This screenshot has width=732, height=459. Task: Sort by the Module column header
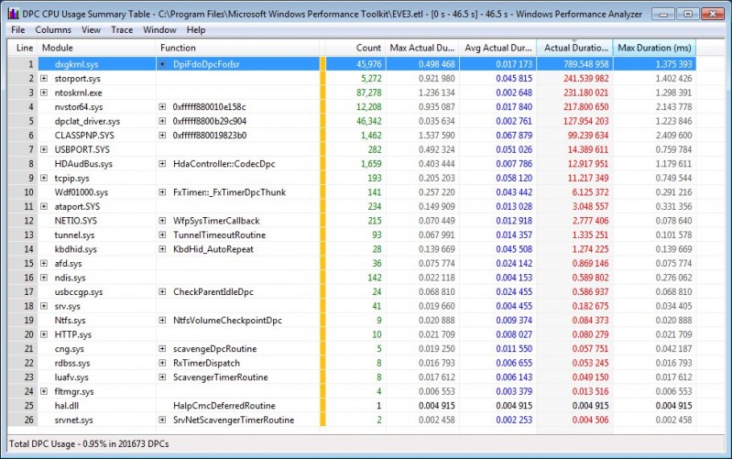coord(96,48)
